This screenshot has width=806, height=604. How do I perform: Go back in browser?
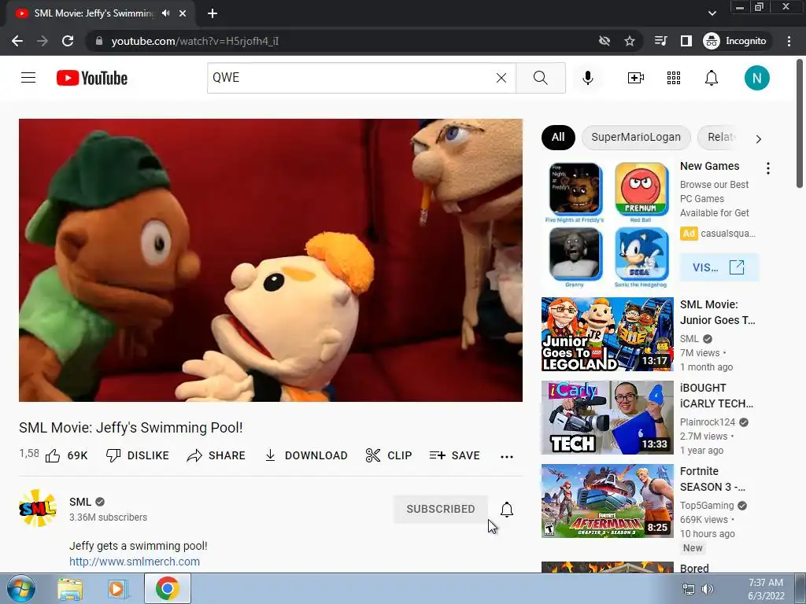17,41
